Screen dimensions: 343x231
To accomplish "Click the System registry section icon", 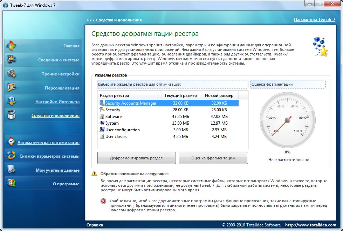I will click(102, 123).
